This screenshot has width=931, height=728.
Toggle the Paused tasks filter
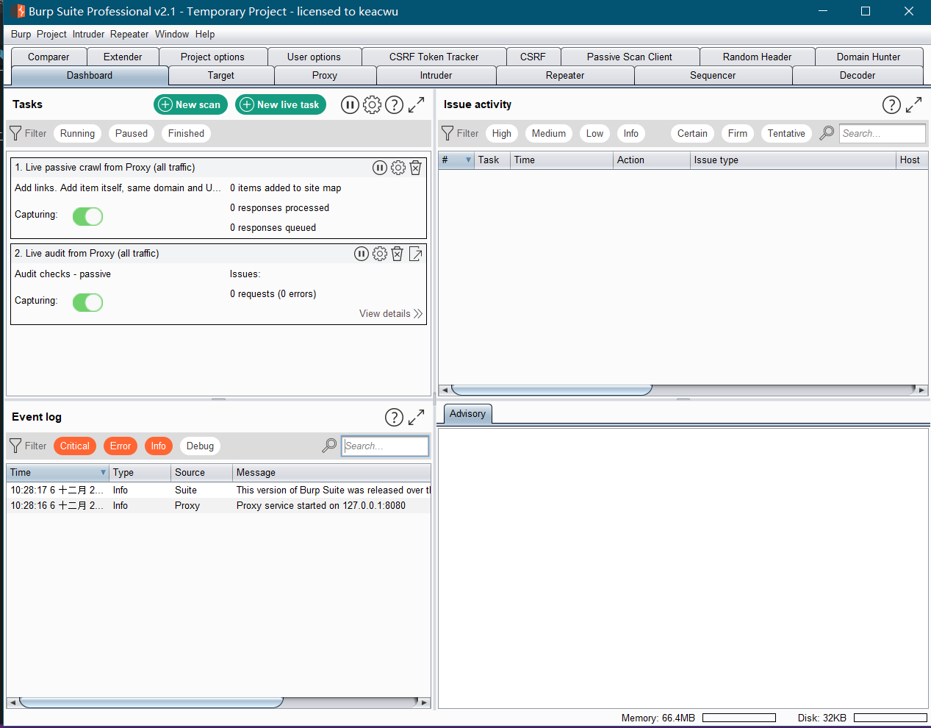click(x=132, y=133)
